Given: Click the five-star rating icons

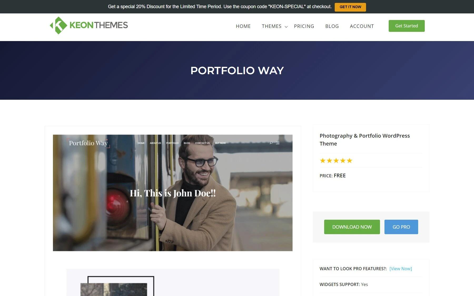Looking at the screenshot, I should pos(336,160).
